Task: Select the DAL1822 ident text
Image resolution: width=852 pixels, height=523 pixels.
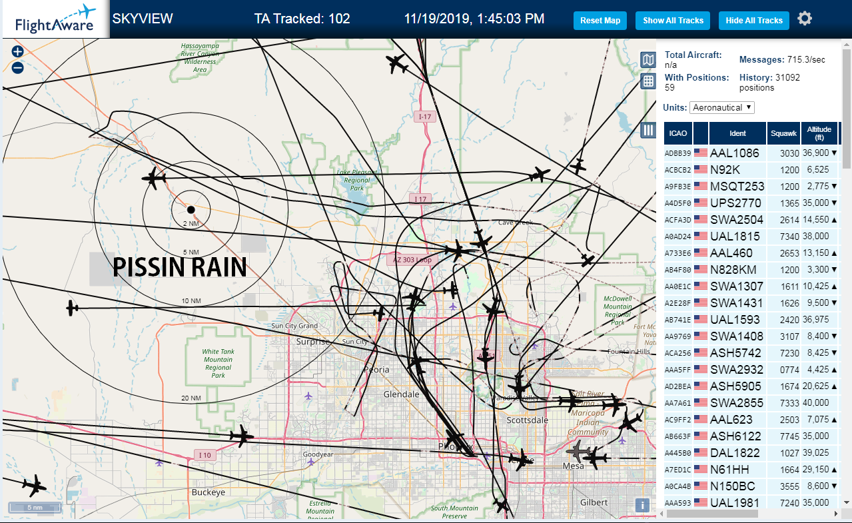Action: click(736, 452)
